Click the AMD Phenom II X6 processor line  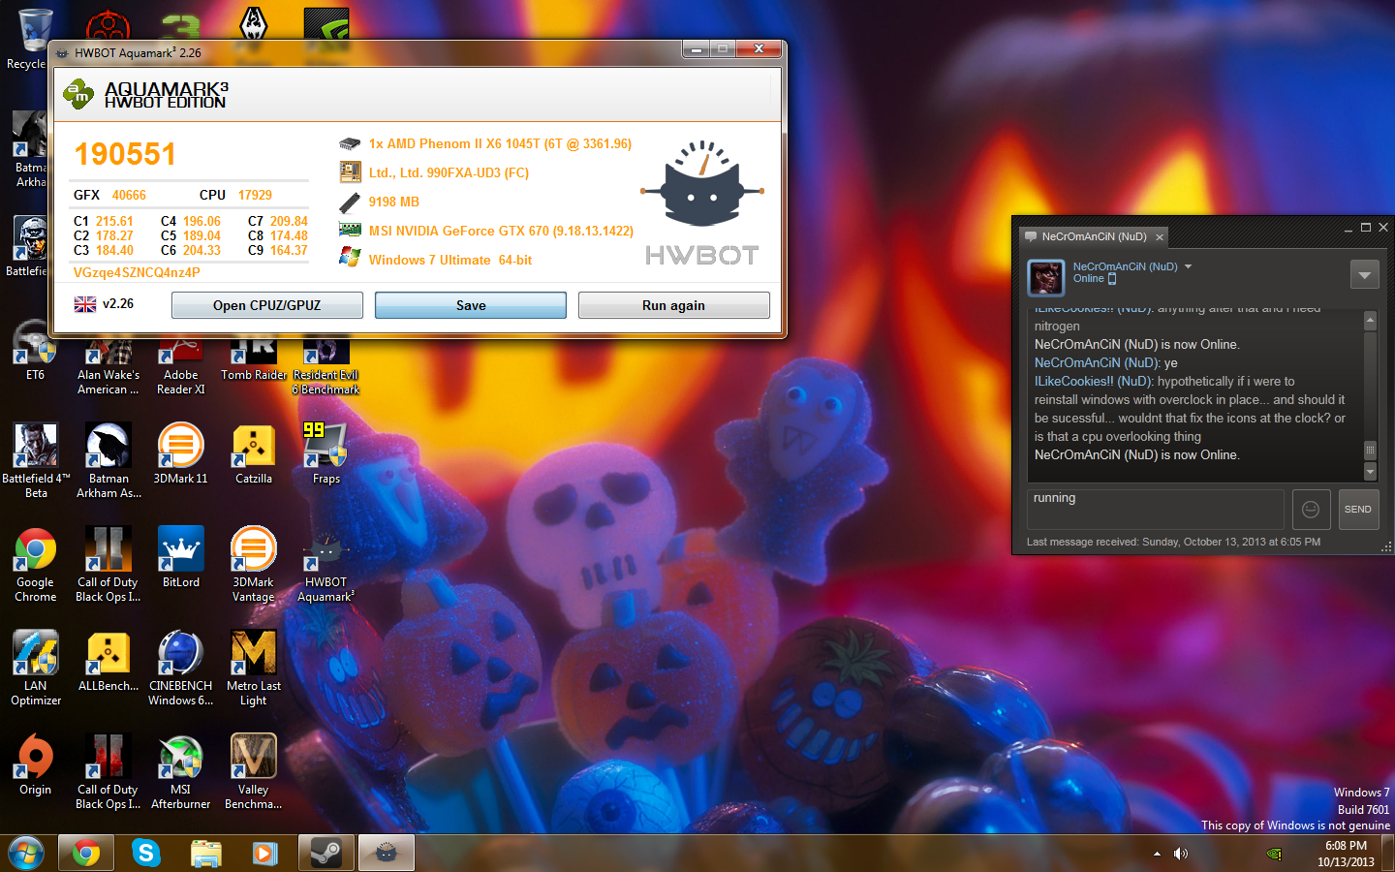[500, 143]
